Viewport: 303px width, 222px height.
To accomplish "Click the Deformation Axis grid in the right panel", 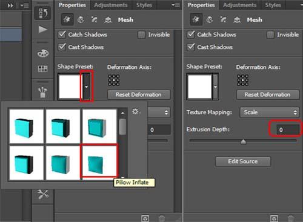I will (243, 80).
